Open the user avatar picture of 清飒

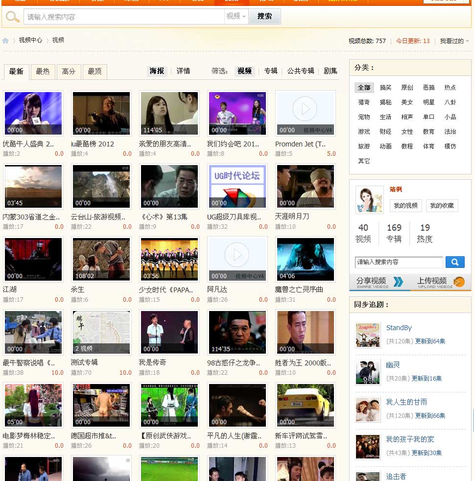(369, 199)
